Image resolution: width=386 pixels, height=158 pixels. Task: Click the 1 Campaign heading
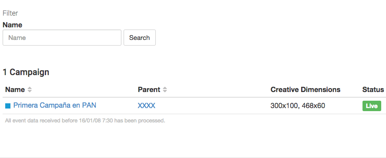click(26, 72)
